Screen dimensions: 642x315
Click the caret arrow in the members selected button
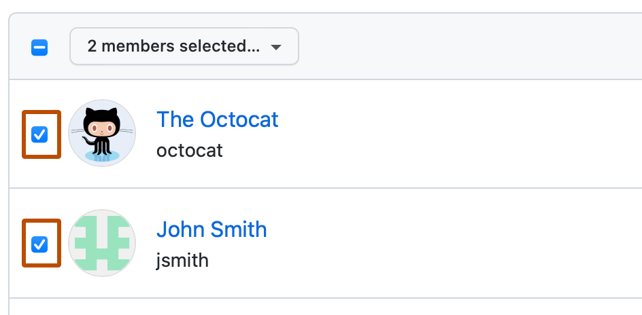275,47
